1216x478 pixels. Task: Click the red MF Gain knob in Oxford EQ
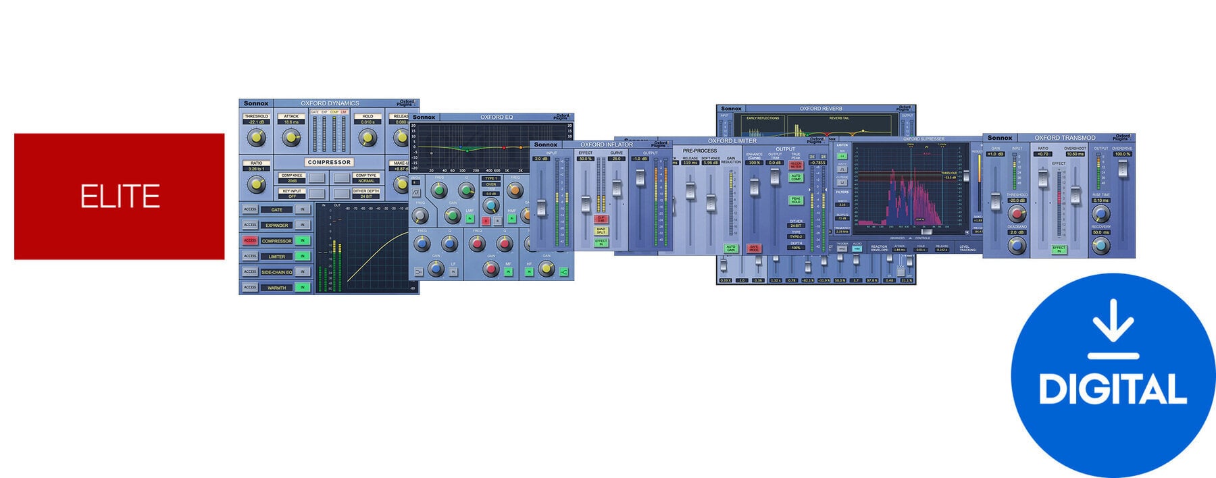click(491, 269)
